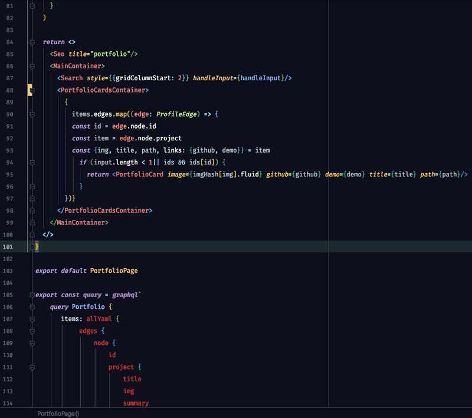Image resolution: width=472 pixels, height=418 pixels.
Task: Click the closing MainContainer tag
Action: tap(79, 223)
